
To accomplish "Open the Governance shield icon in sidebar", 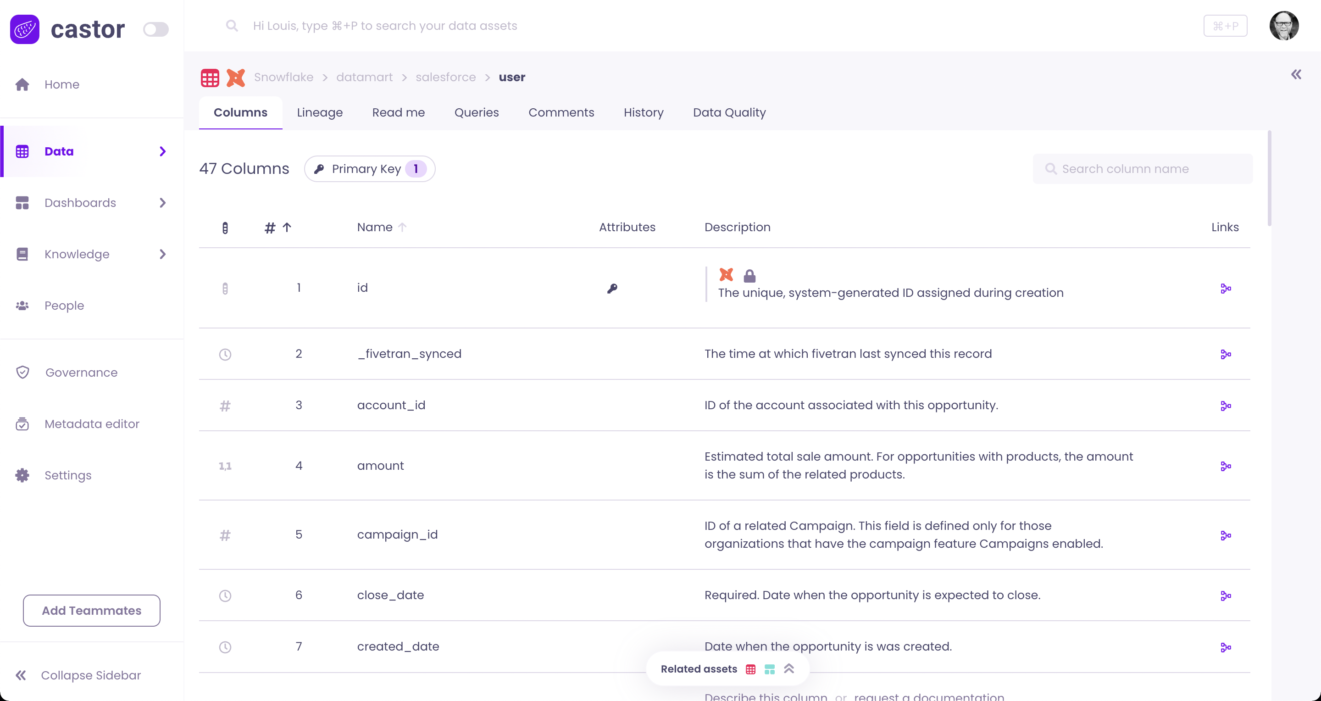I will pos(22,373).
